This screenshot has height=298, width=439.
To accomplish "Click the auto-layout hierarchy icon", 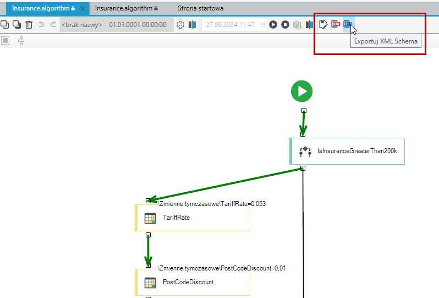I will pyautogui.click(x=21, y=41).
